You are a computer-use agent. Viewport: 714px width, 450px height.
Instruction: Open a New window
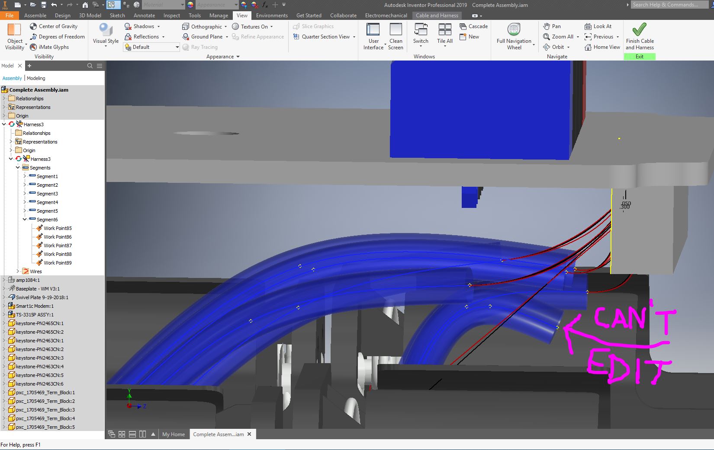pyautogui.click(x=469, y=37)
